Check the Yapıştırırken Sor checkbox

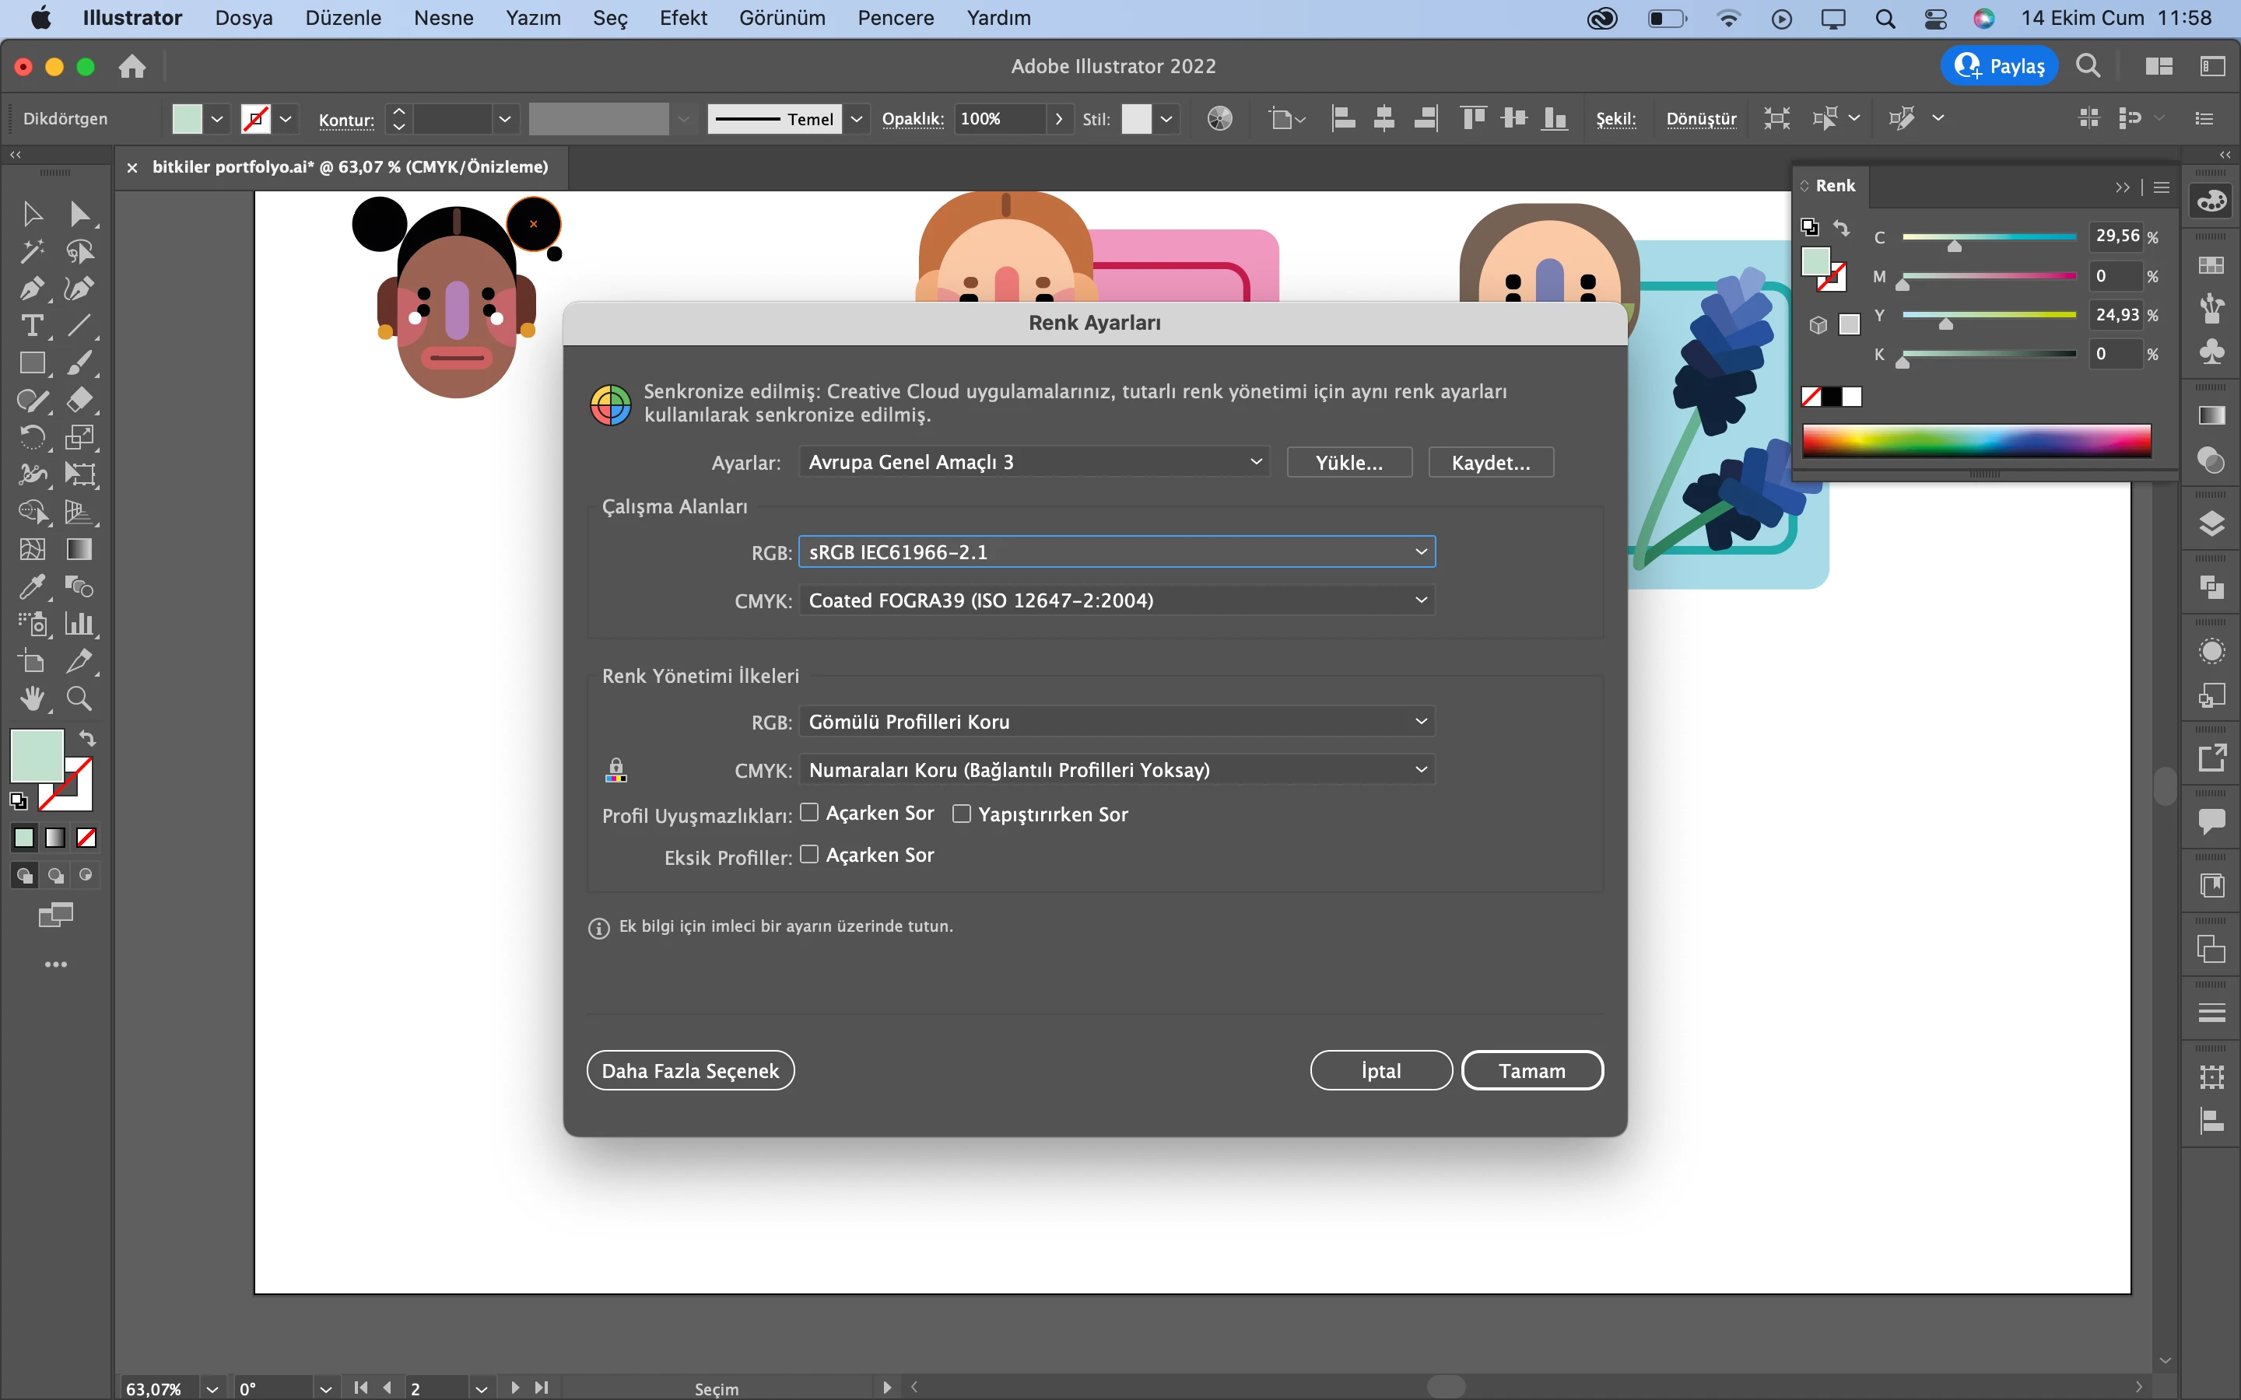[962, 814]
